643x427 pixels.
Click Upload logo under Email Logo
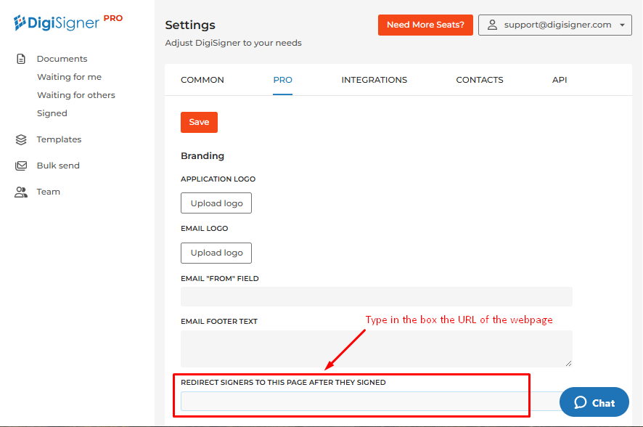(x=216, y=253)
